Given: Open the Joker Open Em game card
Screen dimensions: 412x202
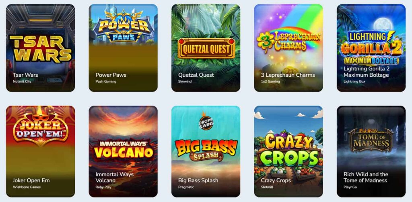Looking at the screenshot, I should tap(41, 151).
